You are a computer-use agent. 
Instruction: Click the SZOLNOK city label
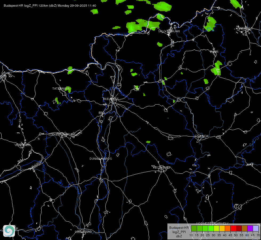[201, 136]
